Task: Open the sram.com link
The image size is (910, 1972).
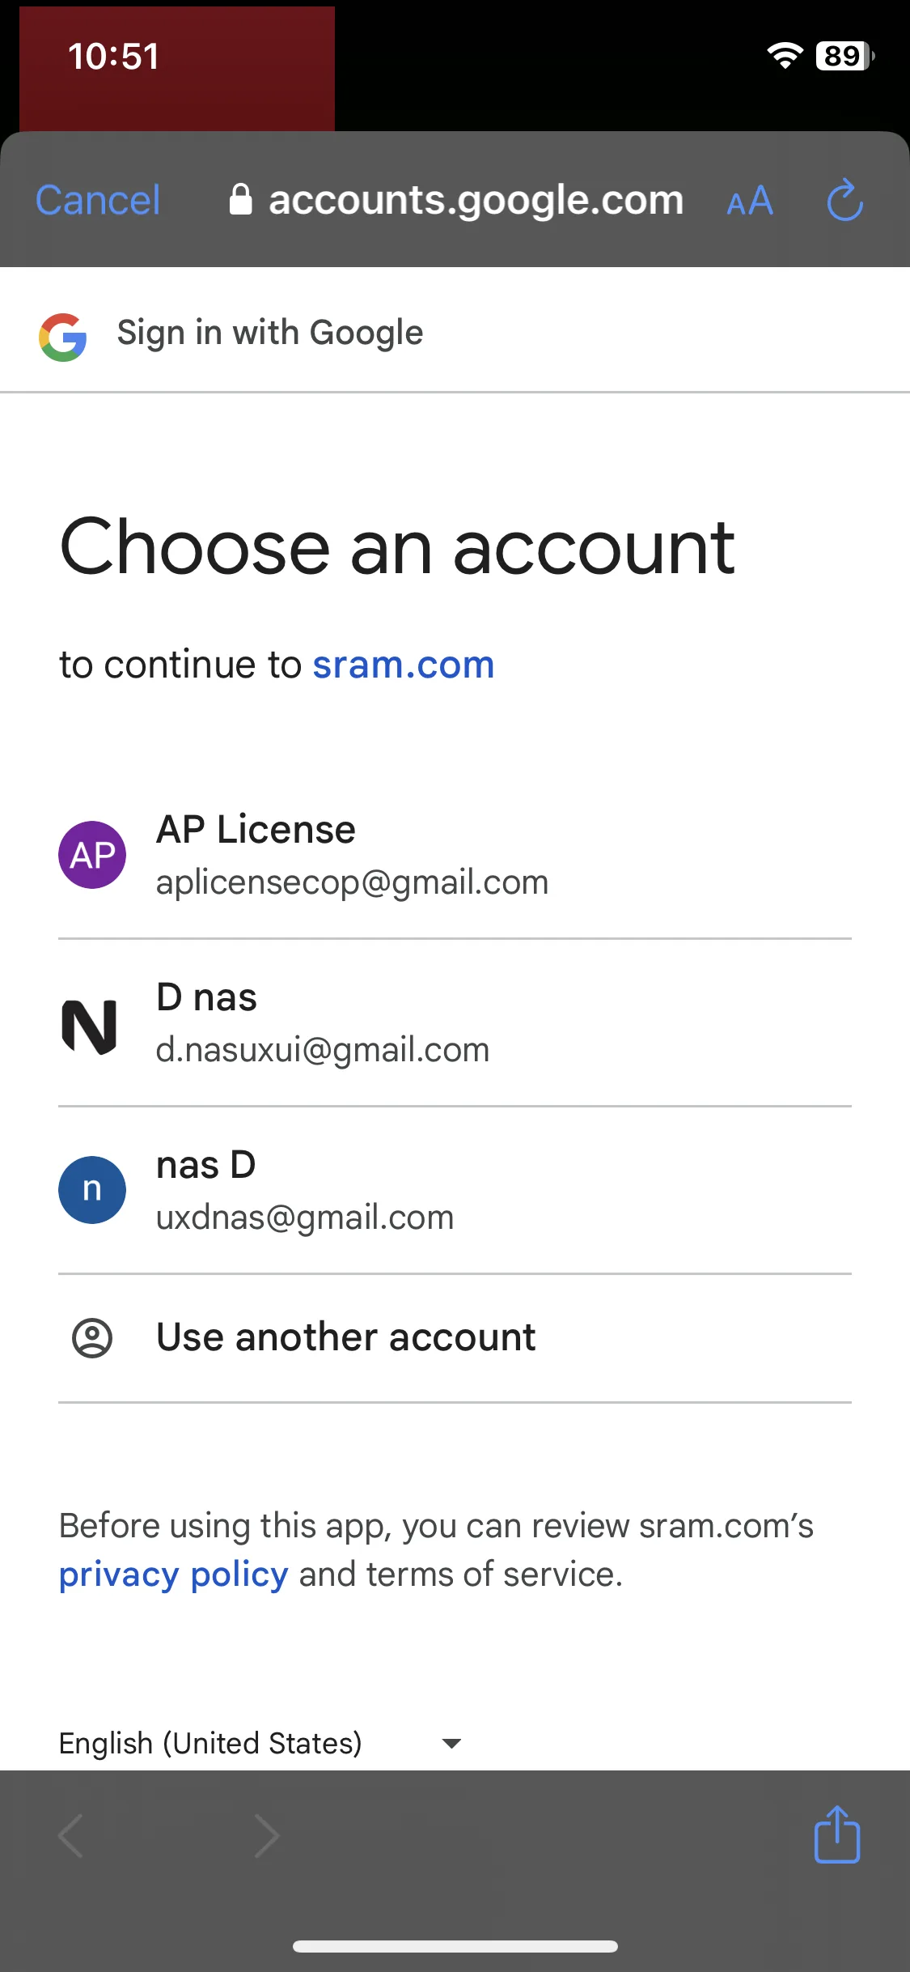Action: 404,665
